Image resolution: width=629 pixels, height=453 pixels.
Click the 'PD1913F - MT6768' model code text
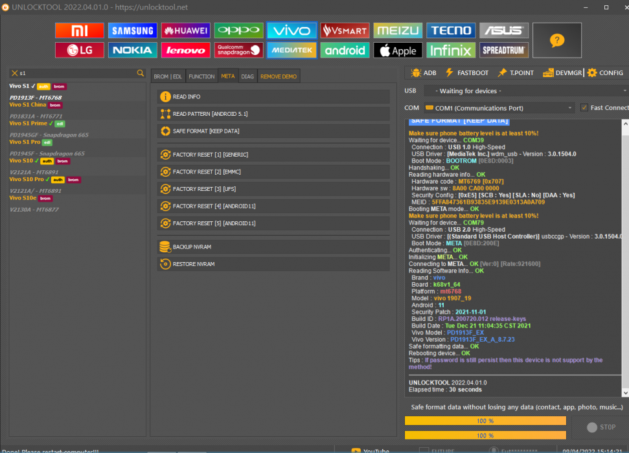tap(36, 98)
